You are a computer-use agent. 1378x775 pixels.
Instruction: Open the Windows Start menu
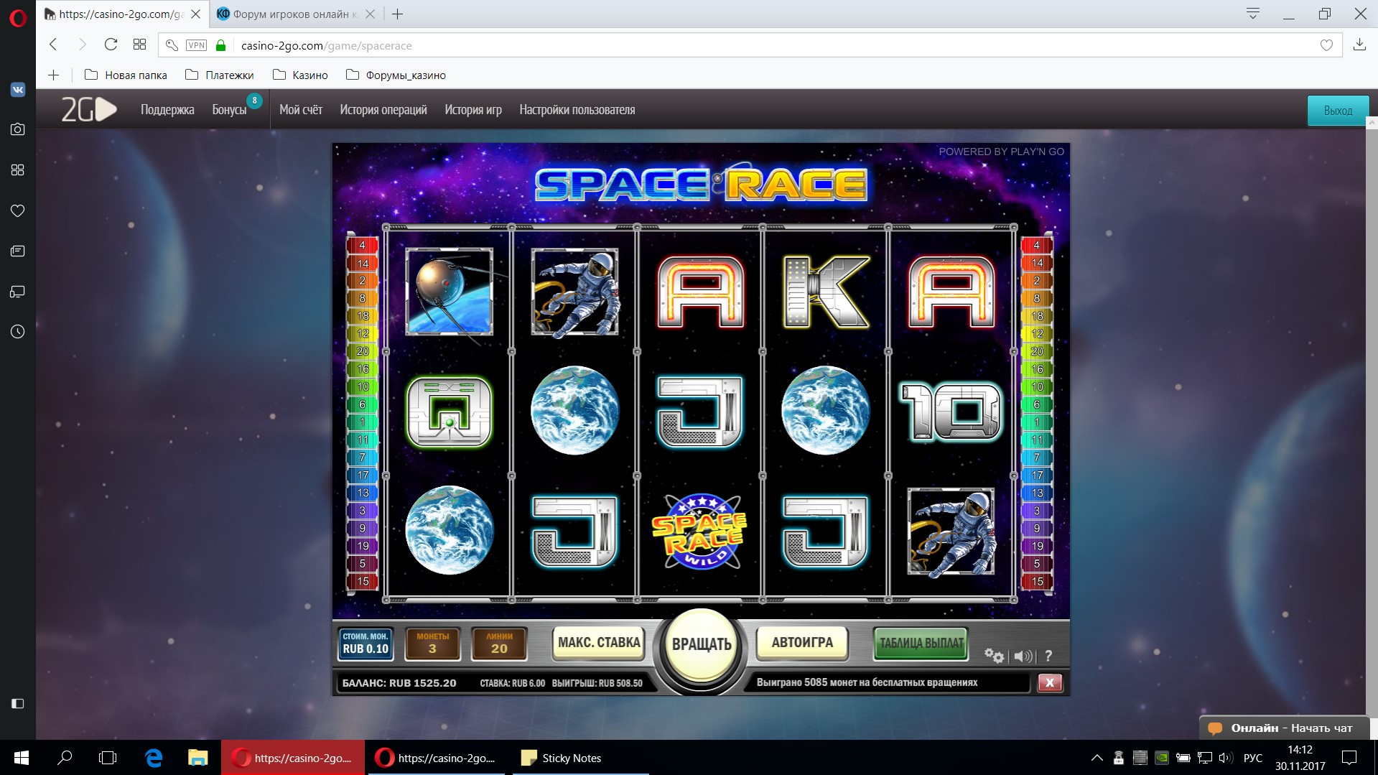coord(22,758)
